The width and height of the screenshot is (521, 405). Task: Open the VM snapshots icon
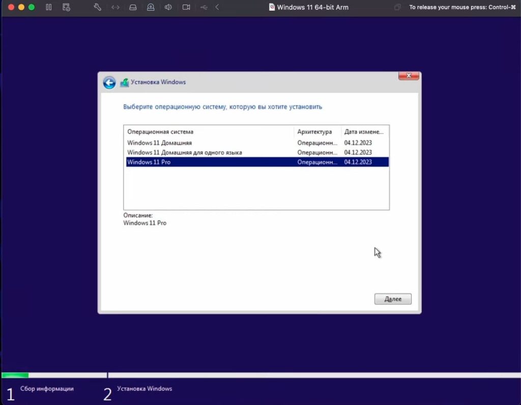(66, 7)
